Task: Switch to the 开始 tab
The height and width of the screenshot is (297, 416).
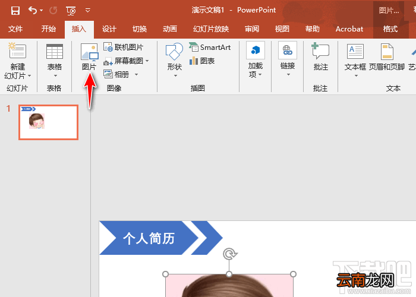Action: click(x=49, y=29)
